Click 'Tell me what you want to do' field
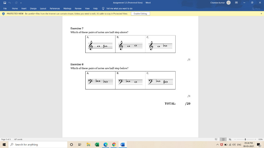This screenshot has width=264, height=148. (x=119, y=8)
